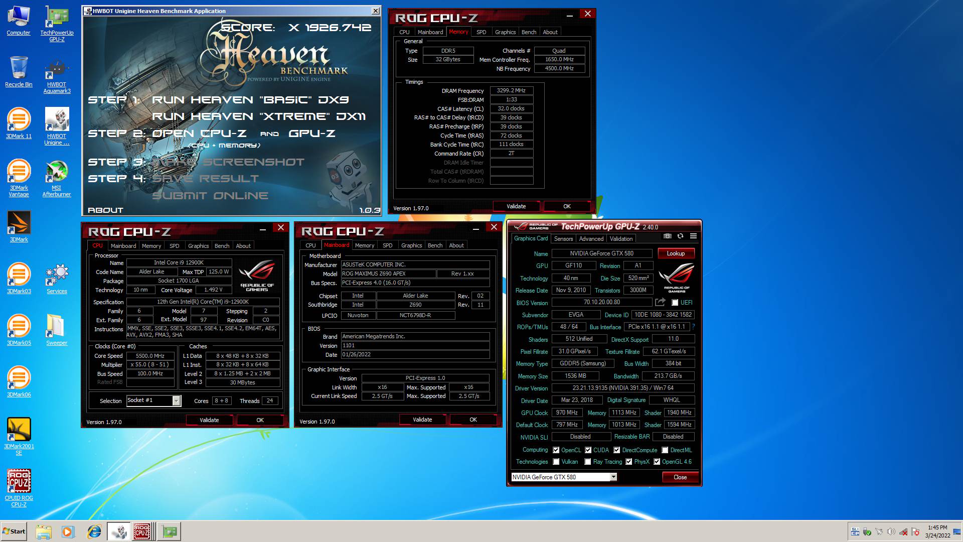
Task: Click the Close button in GPU-Z
Action: pyautogui.click(x=680, y=477)
